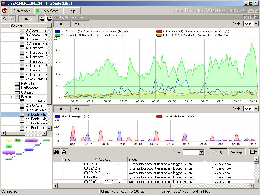Image resolution: width=260 pixels, height=195 pixels.
Task: Click the Apply filter button
Action: (x=218, y=152)
